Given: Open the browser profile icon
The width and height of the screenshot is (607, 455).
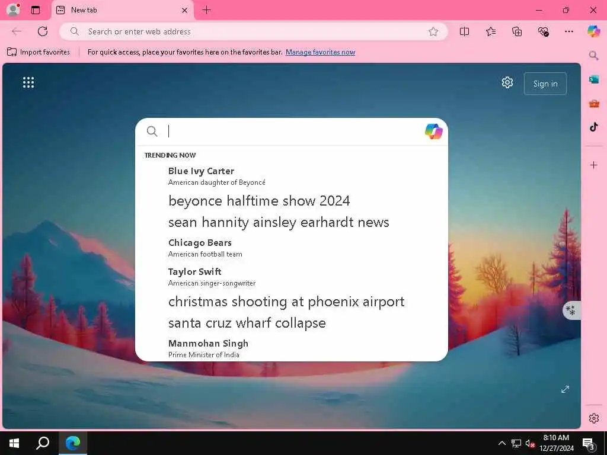Looking at the screenshot, I should (x=13, y=9).
